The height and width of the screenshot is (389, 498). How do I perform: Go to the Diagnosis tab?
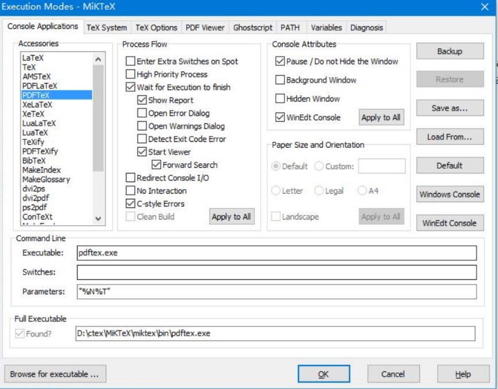coord(366,28)
